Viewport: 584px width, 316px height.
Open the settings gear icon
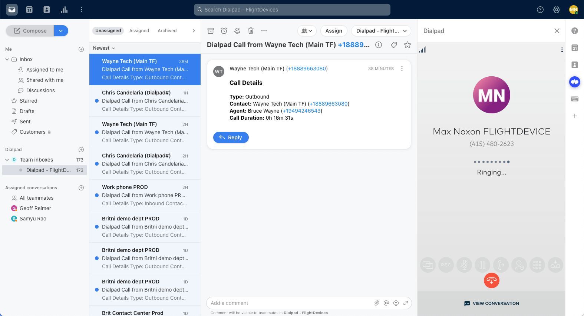click(x=557, y=10)
